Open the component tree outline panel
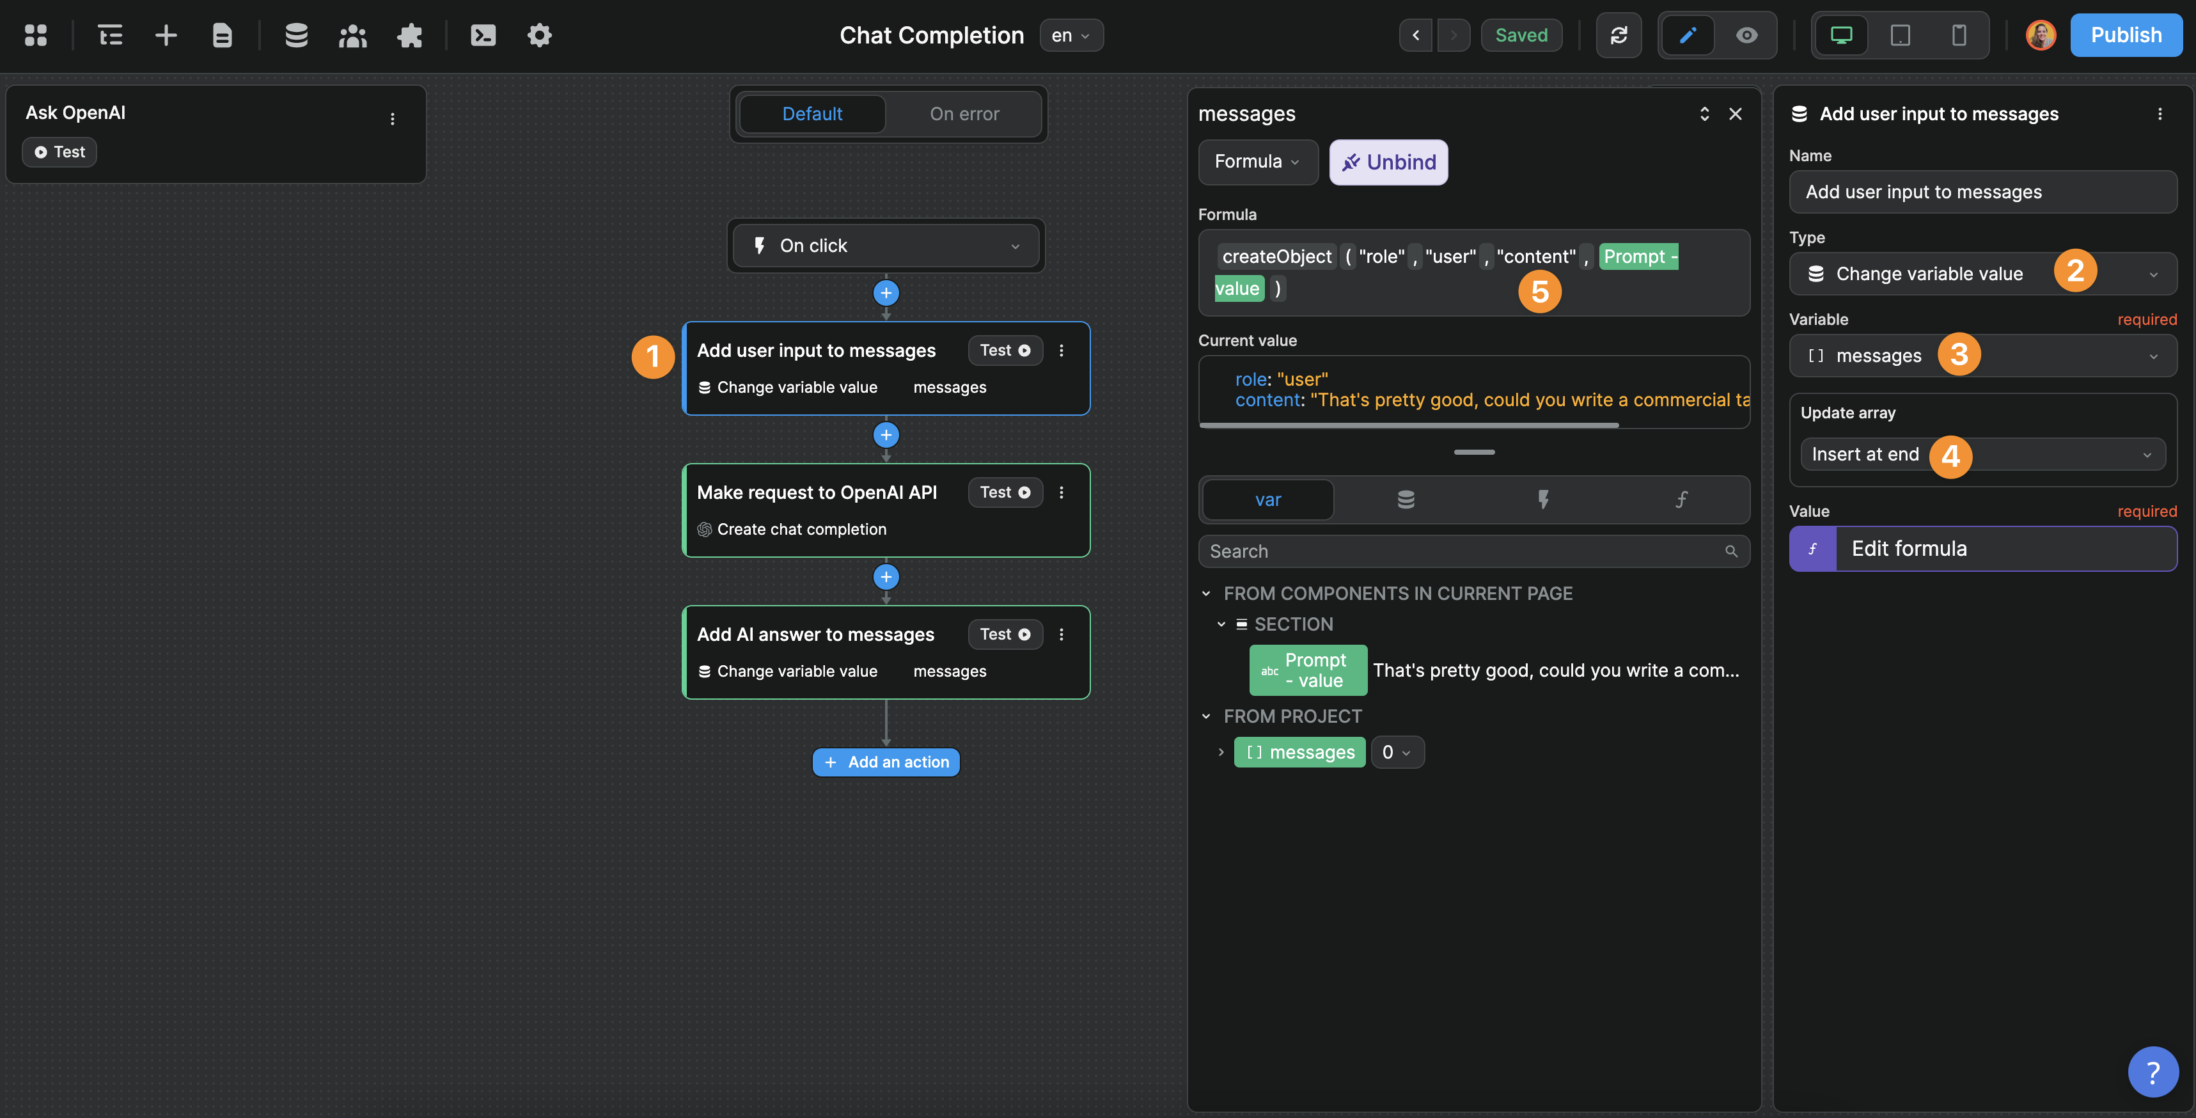Viewport: 2196px width, 1118px height. point(110,35)
